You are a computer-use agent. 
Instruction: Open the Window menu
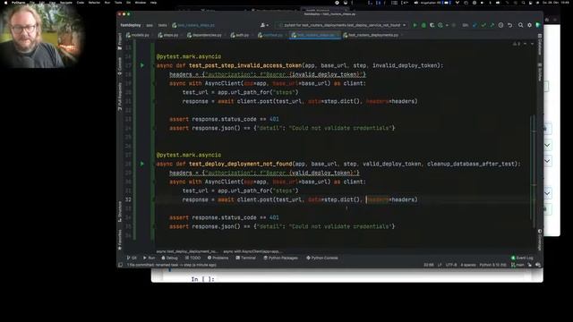point(141,3)
